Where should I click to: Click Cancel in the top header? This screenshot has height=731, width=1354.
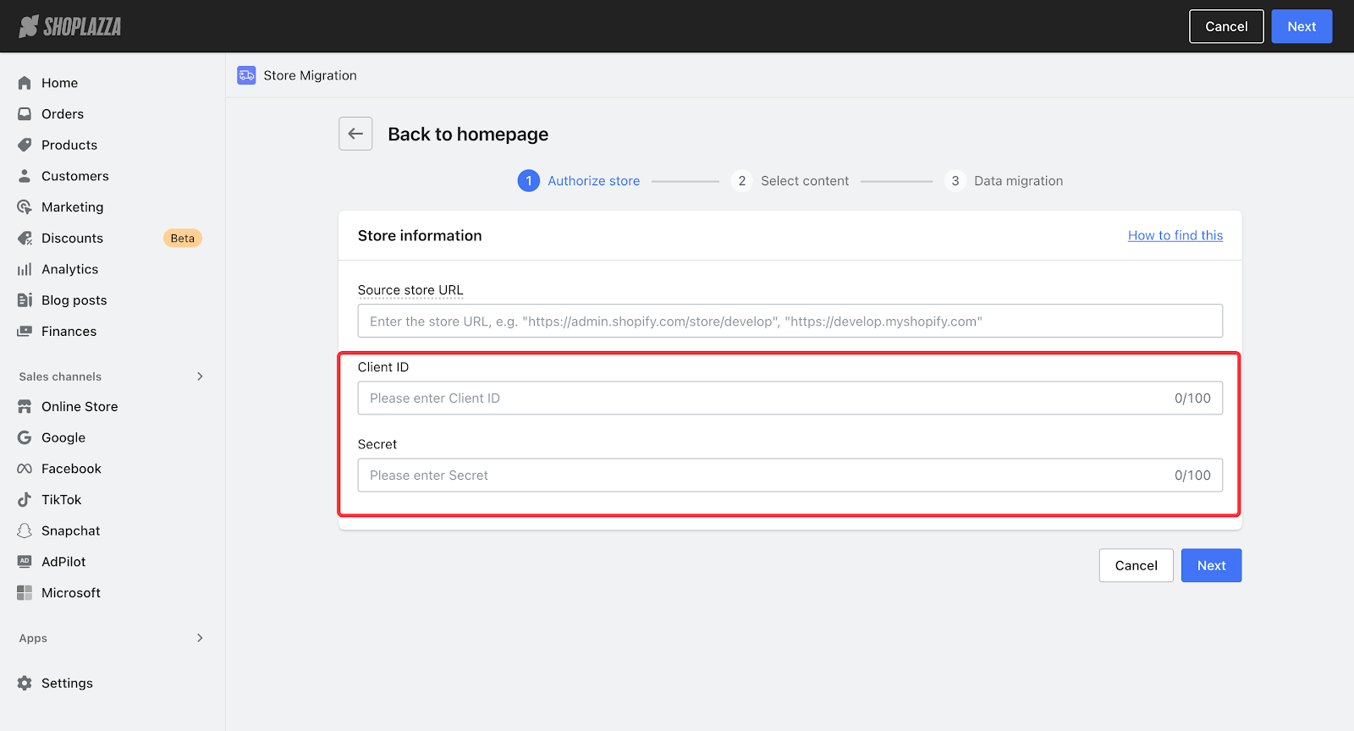[x=1225, y=26]
